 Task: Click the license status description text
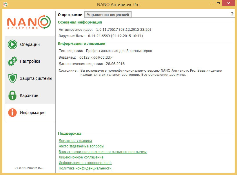tap(151, 73)
